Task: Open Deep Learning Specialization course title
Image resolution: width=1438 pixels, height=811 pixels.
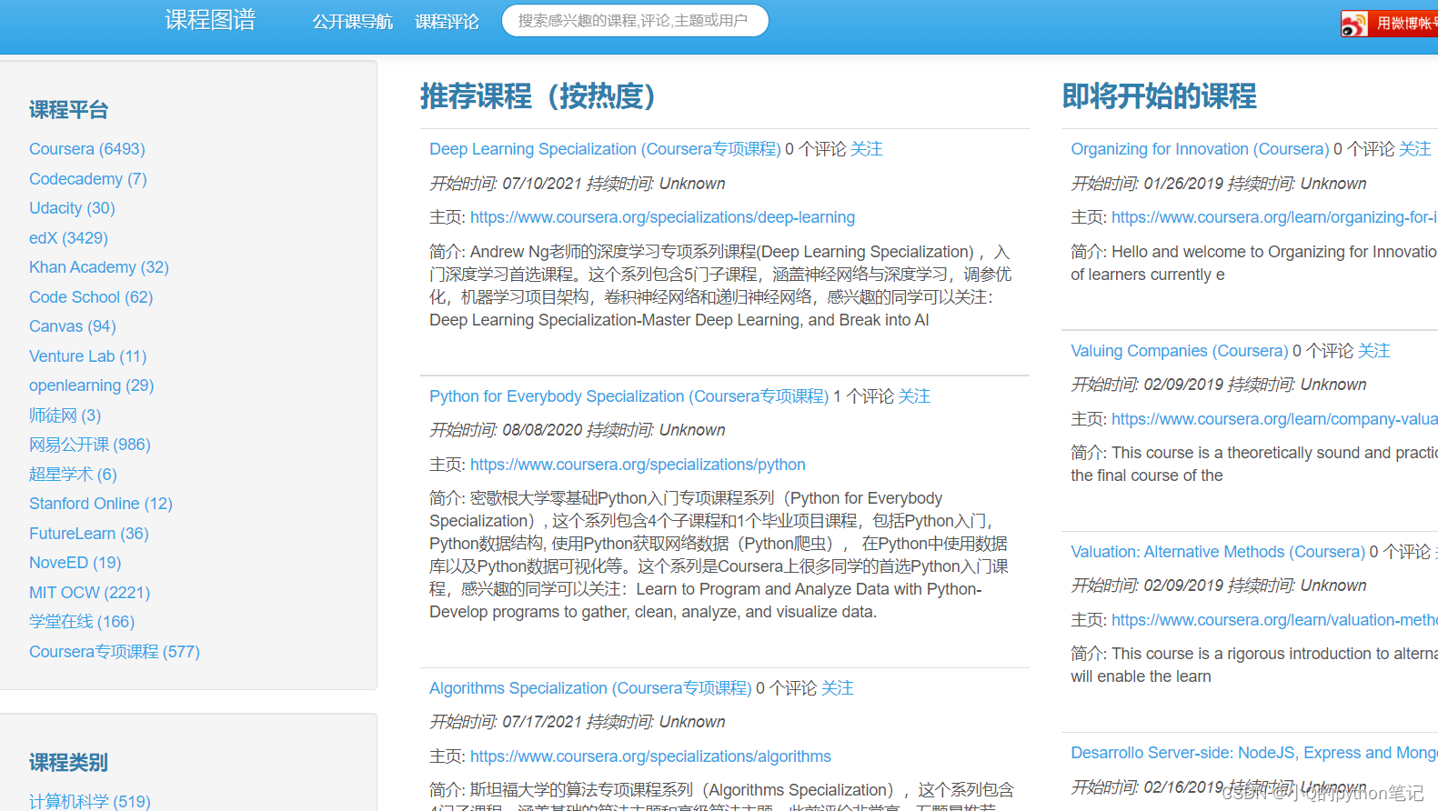Action: pos(605,149)
